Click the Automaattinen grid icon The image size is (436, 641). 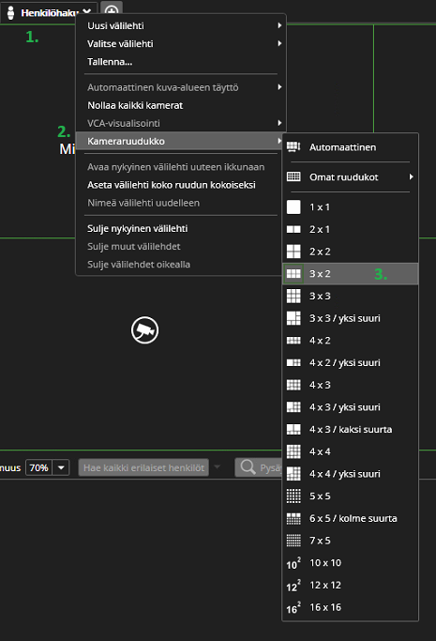293,146
